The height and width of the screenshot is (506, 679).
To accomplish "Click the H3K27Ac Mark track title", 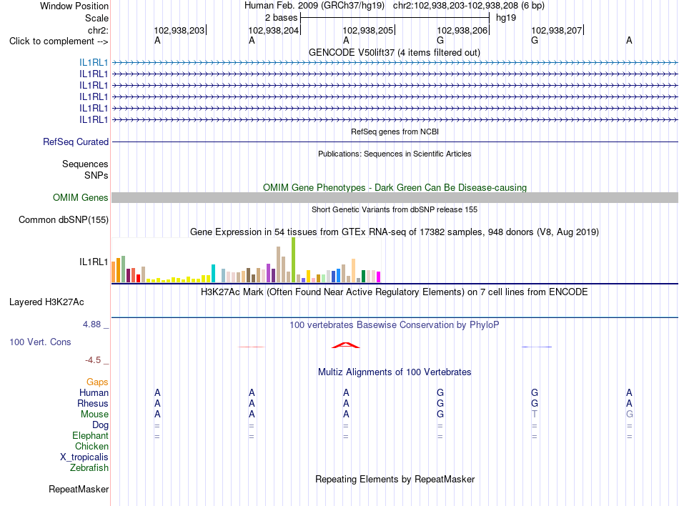I will coord(395,292).
